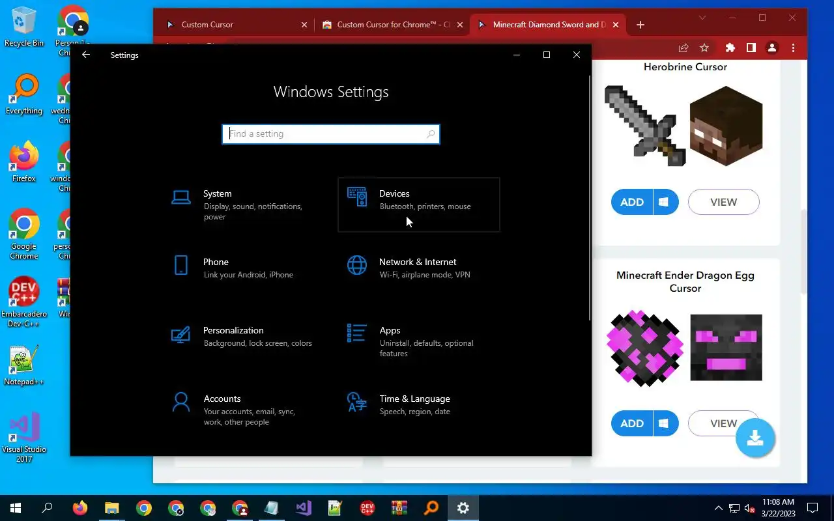The height and width of the screenshot is (521, 834).
Task: Close the Custom Cursor tab
Action: click(x=304, y=25)
